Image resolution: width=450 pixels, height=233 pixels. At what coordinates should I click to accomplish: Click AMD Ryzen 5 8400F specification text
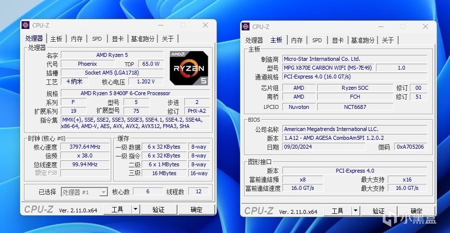tap(135, 93)
